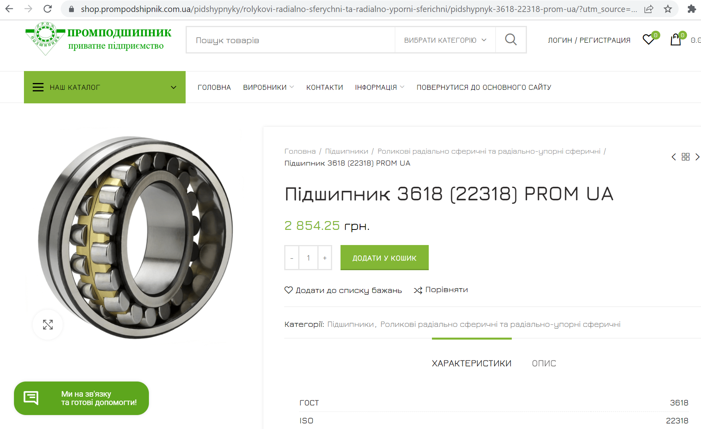Open the wishlist heart icon in header

(649, 40)
